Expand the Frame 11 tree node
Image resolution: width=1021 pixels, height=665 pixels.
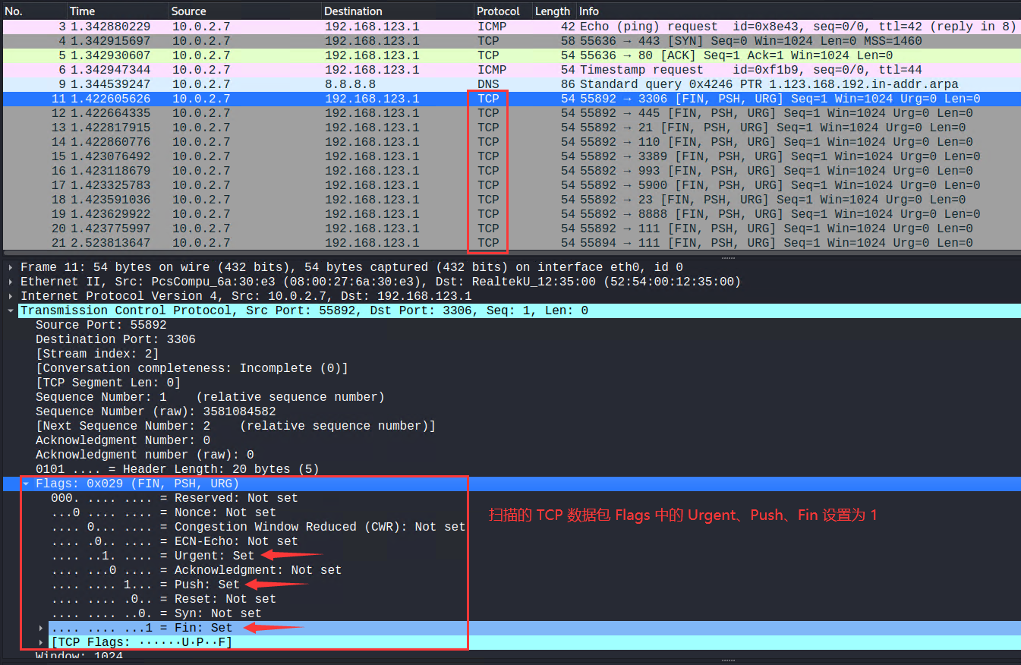(x=11, y=267)
